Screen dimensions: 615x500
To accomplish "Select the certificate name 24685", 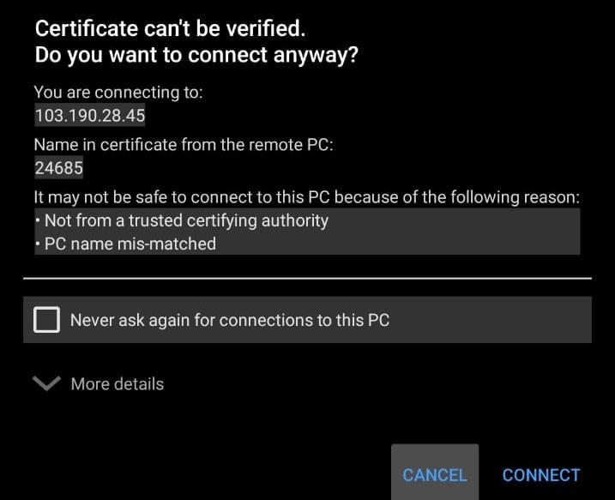I will click(58, 168).
